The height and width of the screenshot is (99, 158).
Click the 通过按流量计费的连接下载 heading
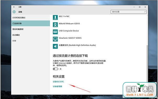70,56
